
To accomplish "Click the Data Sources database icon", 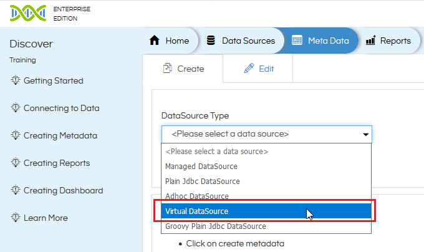I will point(211,41).
